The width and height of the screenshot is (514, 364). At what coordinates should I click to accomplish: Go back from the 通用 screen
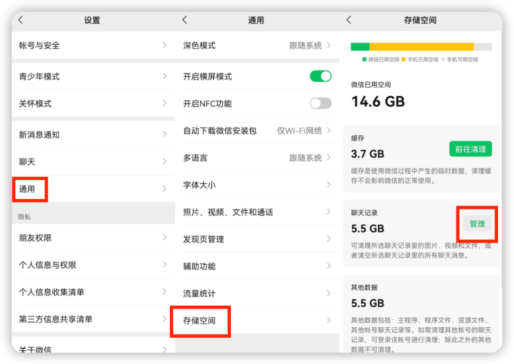(185, 20)
